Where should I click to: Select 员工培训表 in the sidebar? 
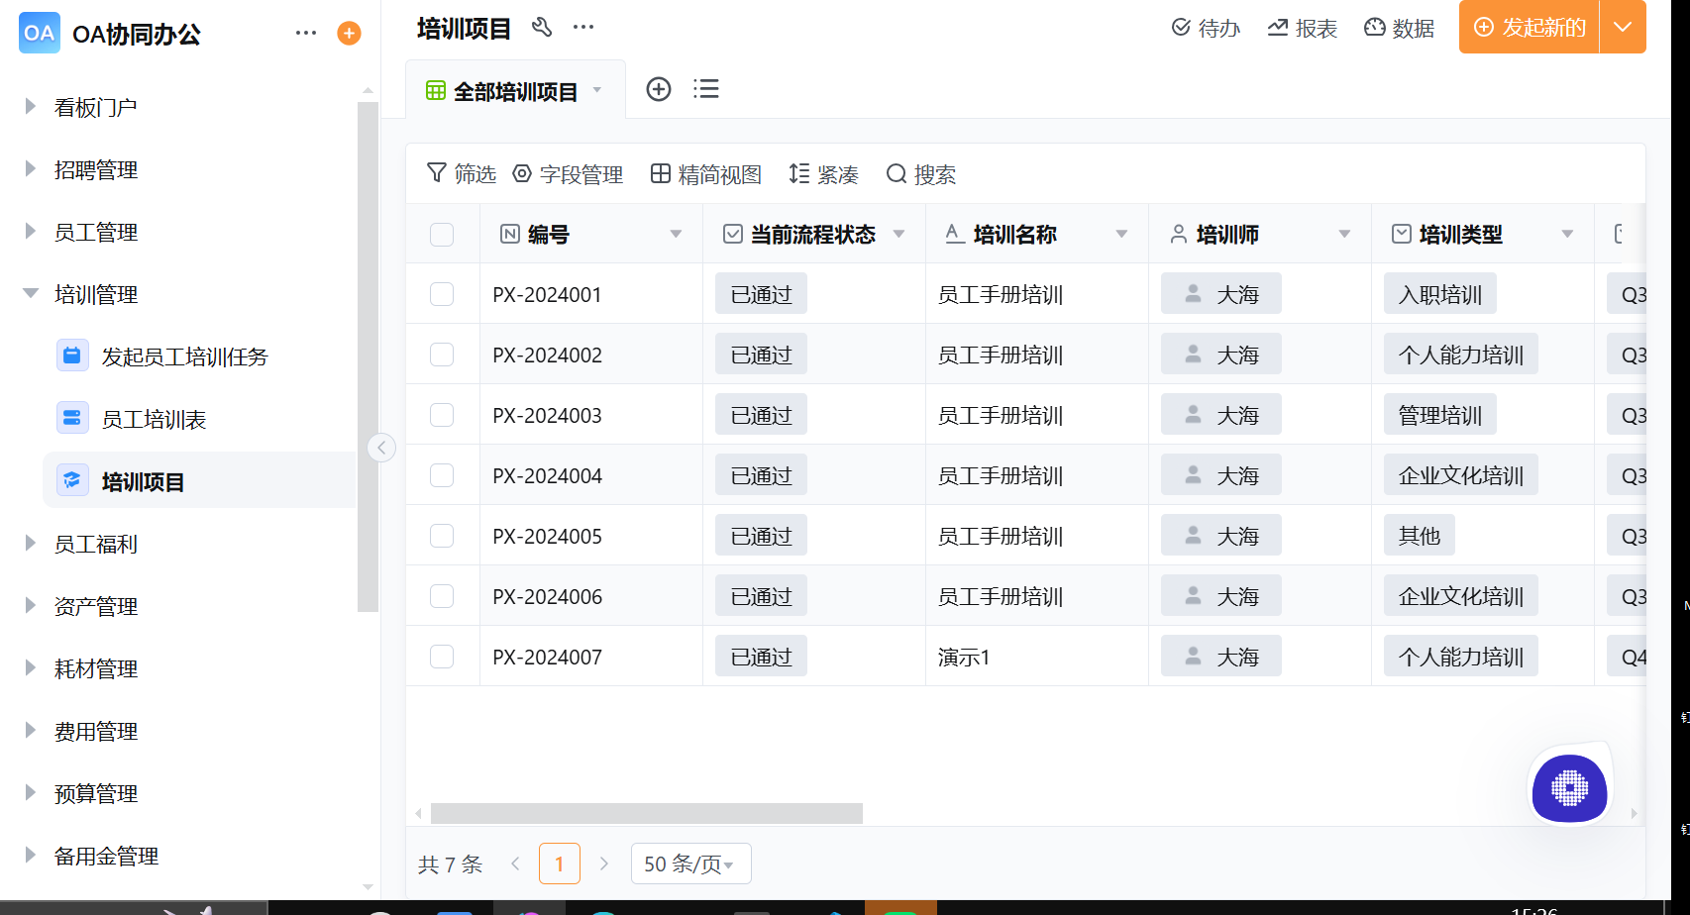point(154,419)
